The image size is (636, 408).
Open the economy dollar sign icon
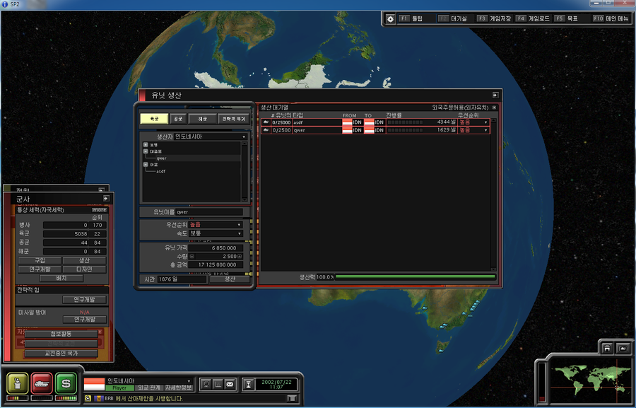coord(66,383)
